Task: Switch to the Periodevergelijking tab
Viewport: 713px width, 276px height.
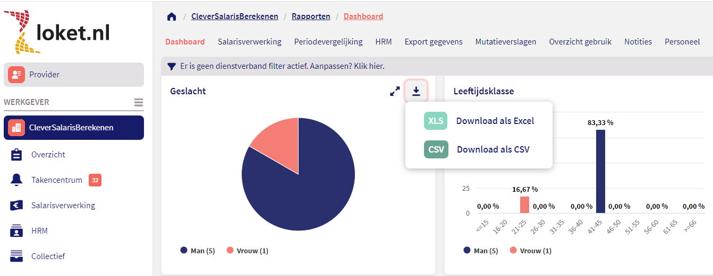Action: (328, 42)
